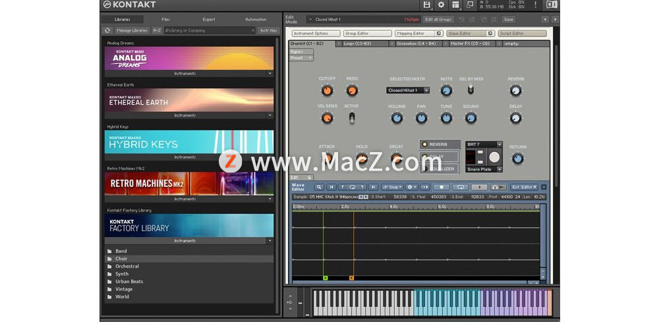Click the undo arrow in edit bar
The image size is (659, 322).
click(x=461, y=19)
